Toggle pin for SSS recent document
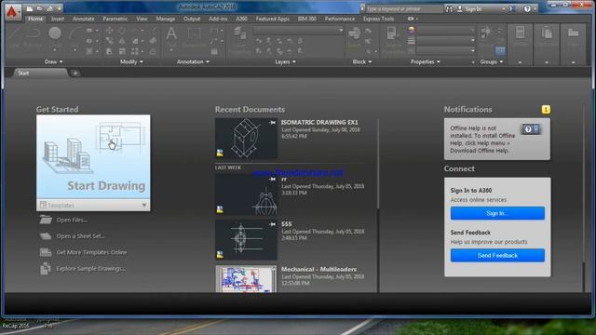 coord(272,224)
